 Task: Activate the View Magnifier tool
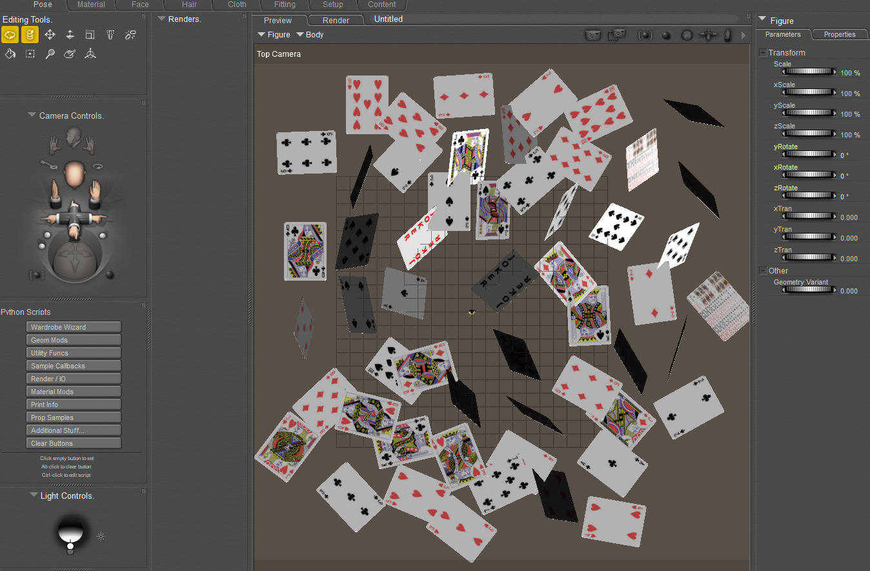[x=50, y=54]
